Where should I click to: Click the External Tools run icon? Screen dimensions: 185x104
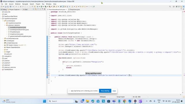pyautogui.click(x=50, y=7)
